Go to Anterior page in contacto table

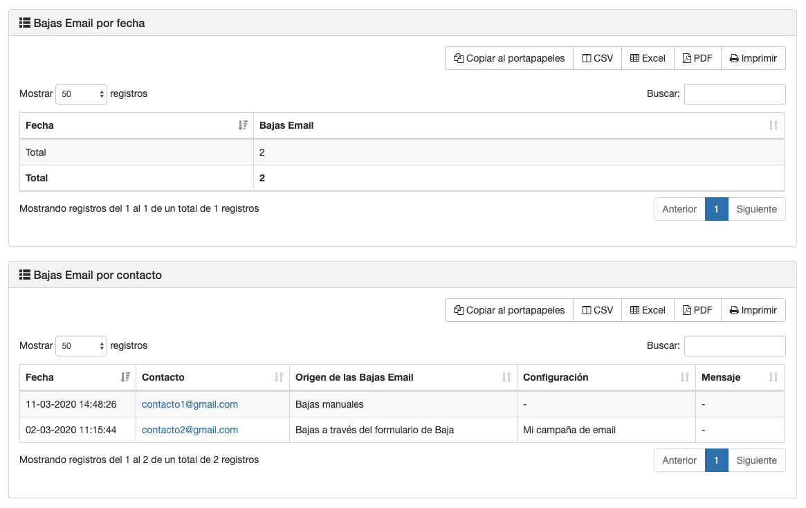[679, 460]
